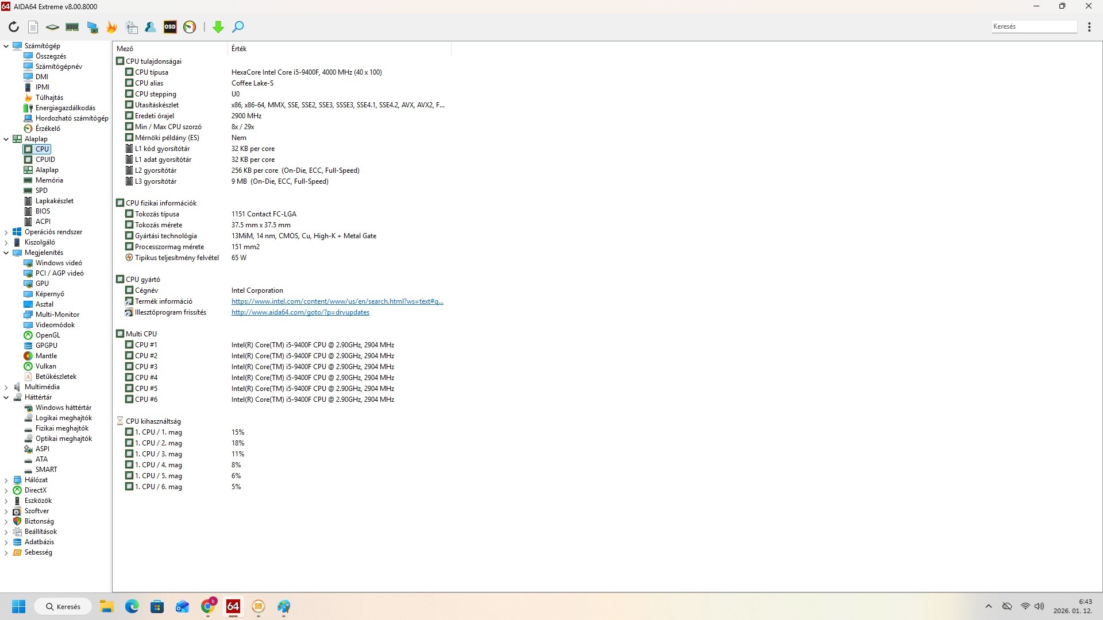This screenshot has width=1103, height=620.
Task: Open the OSD panel icon
Action: pos(170,27)
